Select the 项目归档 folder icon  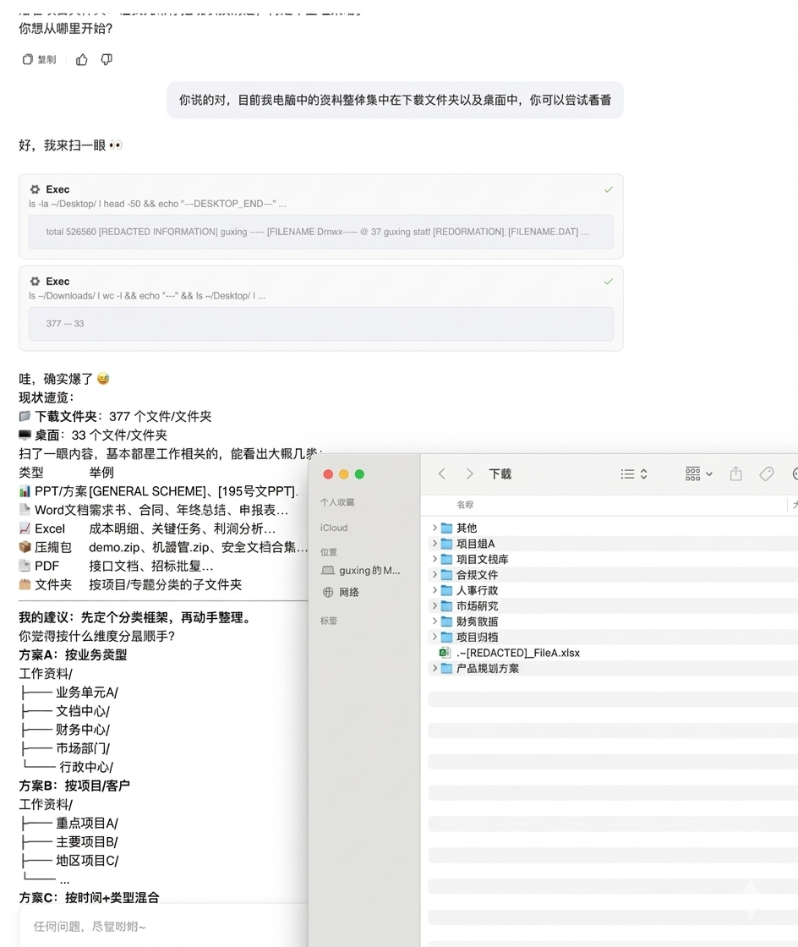point(446,638)
